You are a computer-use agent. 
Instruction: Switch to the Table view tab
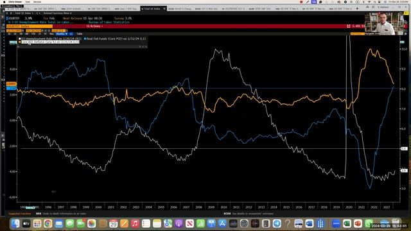click(x=80, y=34)
